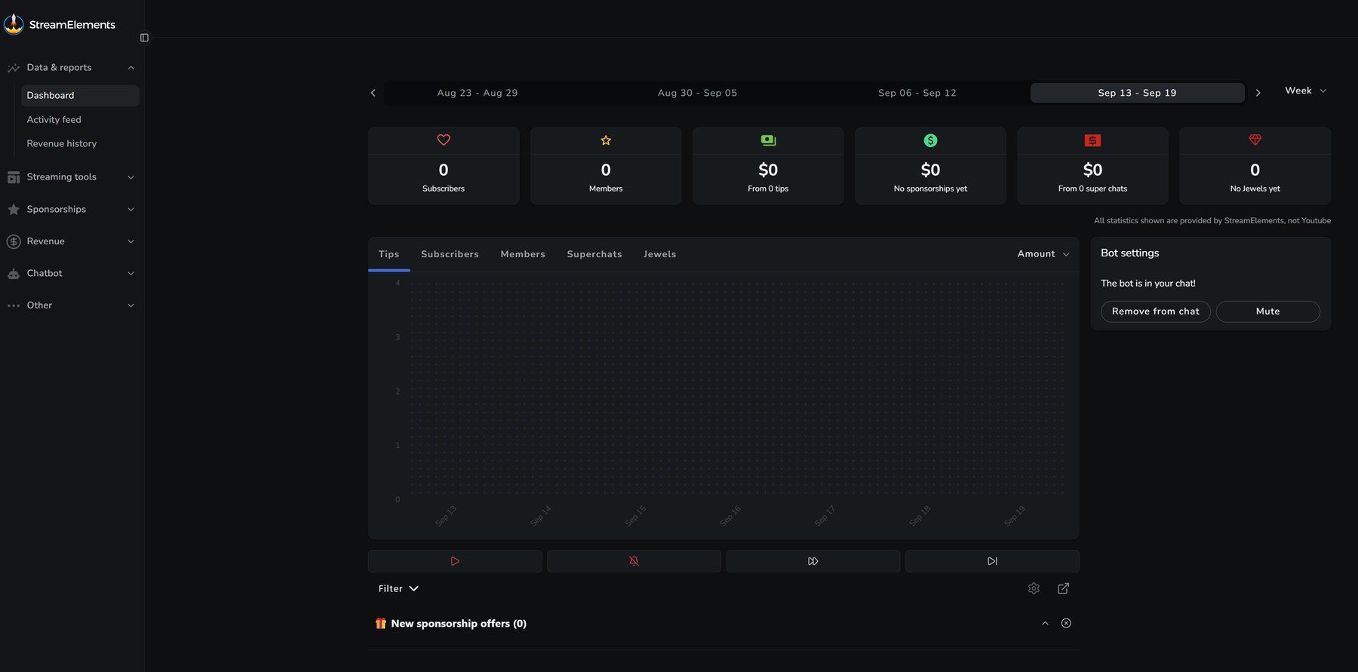Click the Revenue dollar icon in sidebar
Image resolution: width=1358 pixels, height=672 pixels.
point(14,241)
